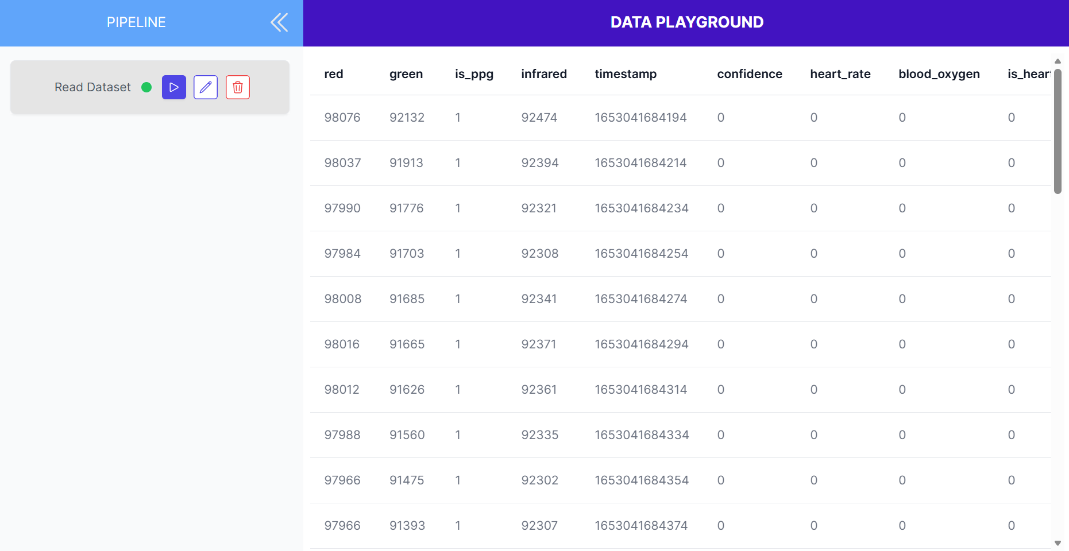Select the red column header
This screenshot has width=1069, height=551.
click(334, 74)
